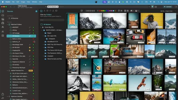Open the Sources cube panel icon
Screen dimensions: 178x100
3,11
